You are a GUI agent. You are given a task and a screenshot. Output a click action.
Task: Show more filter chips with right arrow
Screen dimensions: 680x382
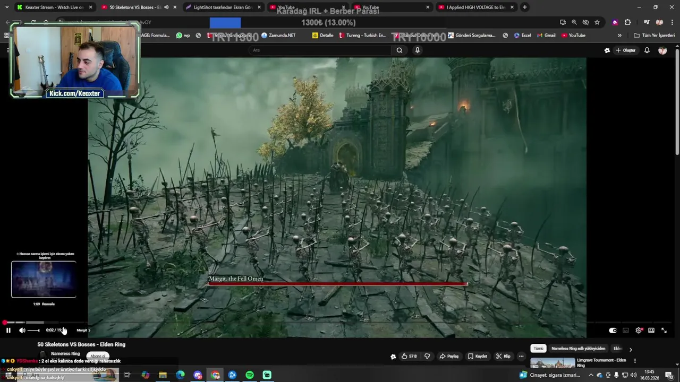631,349
